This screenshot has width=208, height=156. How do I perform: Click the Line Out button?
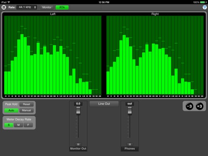[104, 104]
